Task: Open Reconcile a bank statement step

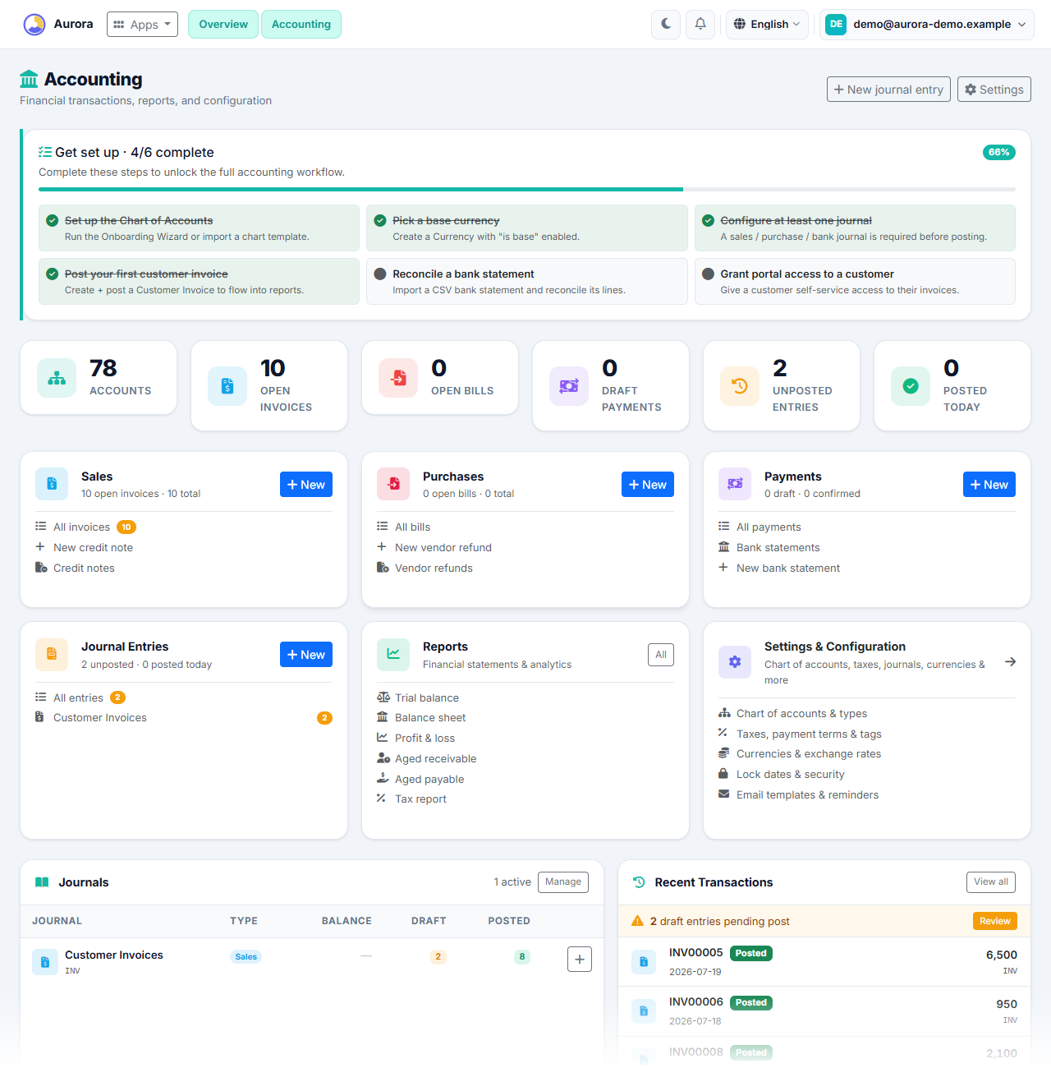Action: [x=527, y=282]
